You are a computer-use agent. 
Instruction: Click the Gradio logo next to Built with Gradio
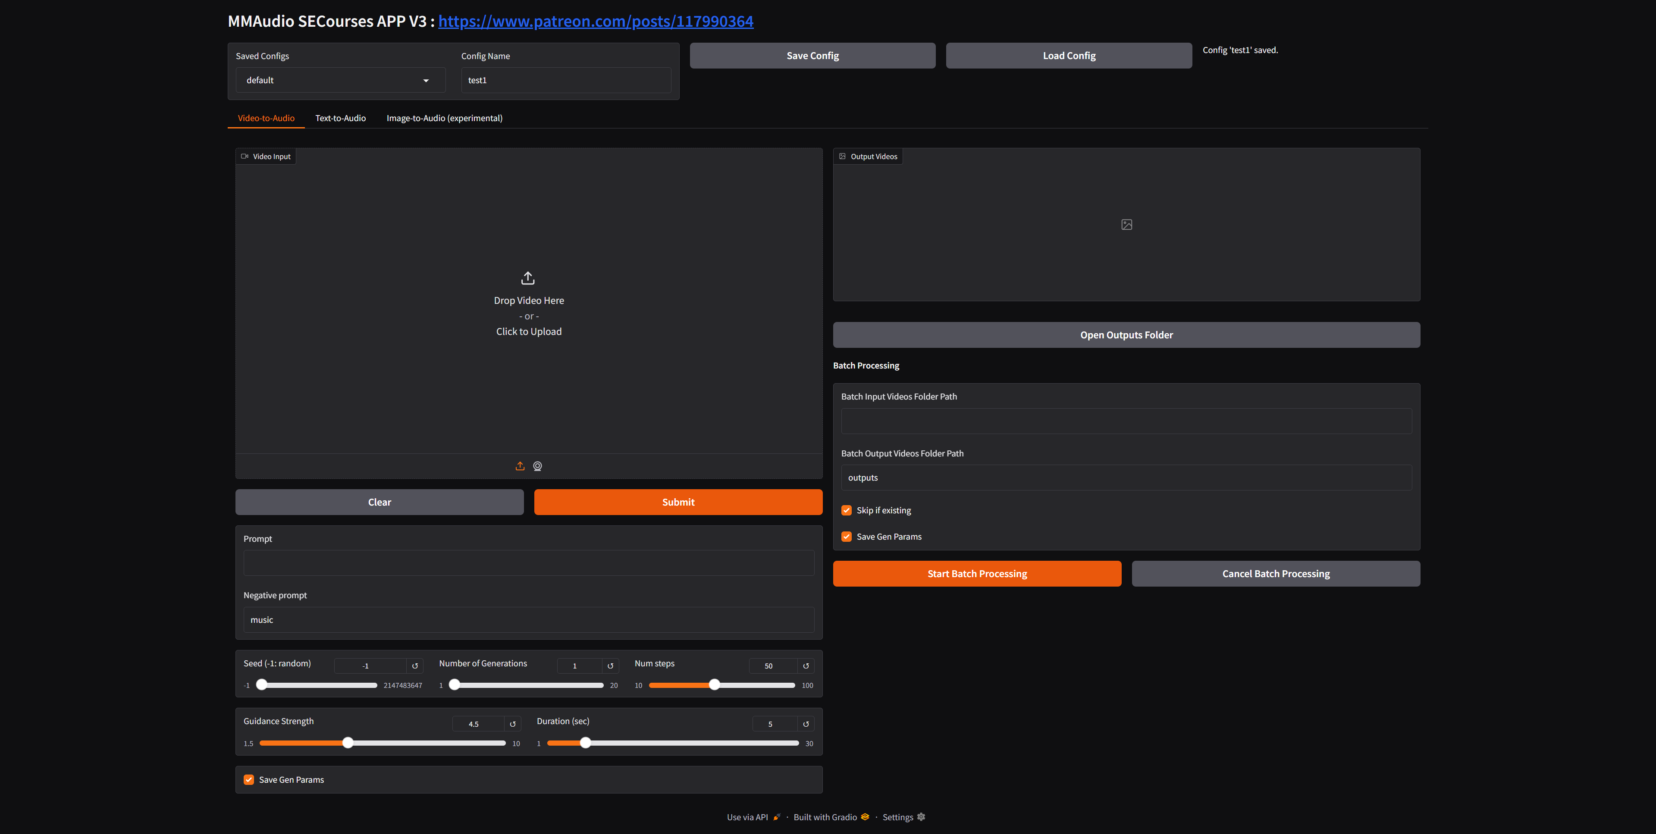tap(865, 817)
